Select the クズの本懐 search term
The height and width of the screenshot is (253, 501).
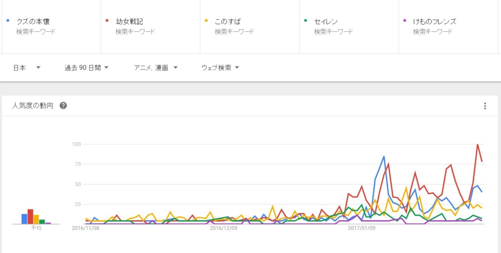click(51, 26)
